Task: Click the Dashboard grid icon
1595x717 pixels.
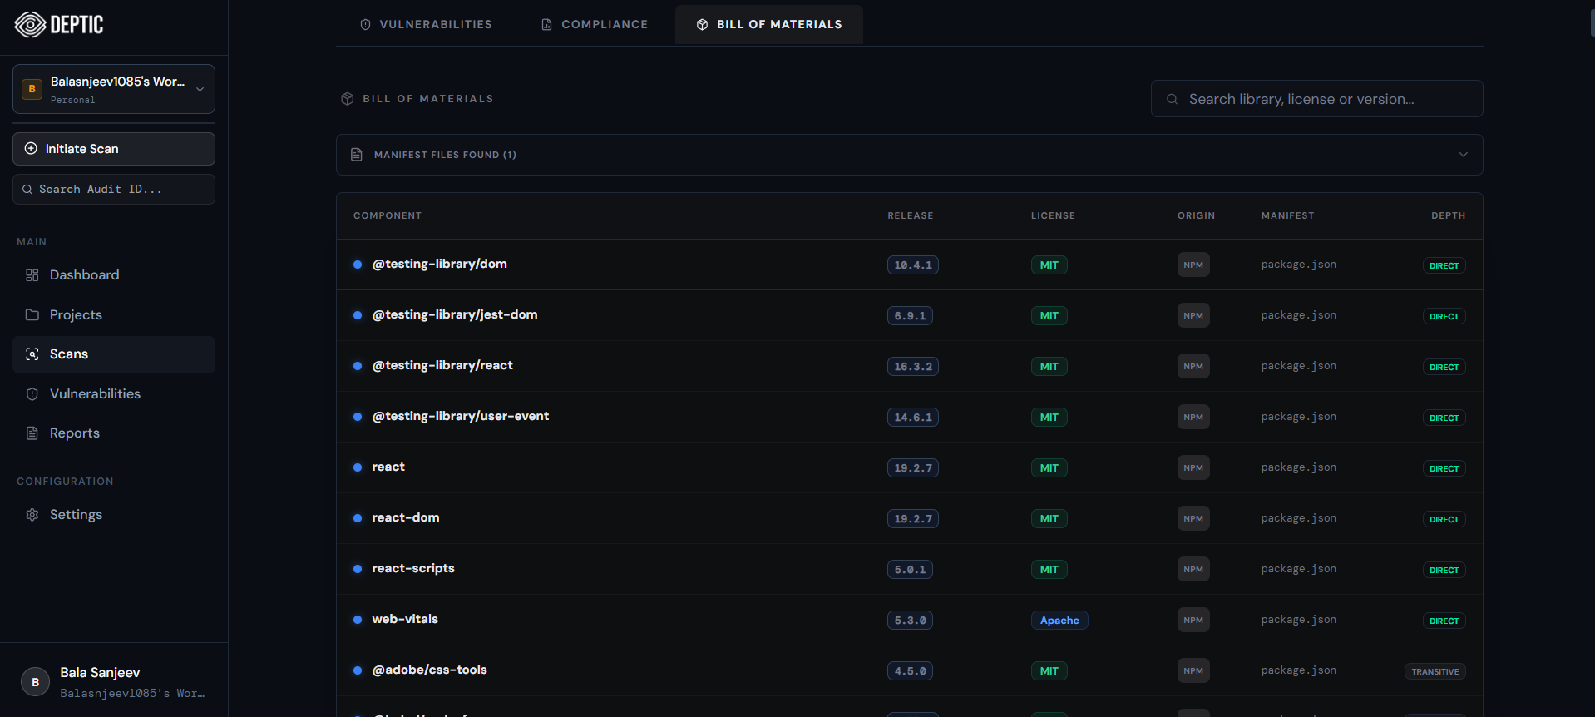Action: (x=32, y=275)
